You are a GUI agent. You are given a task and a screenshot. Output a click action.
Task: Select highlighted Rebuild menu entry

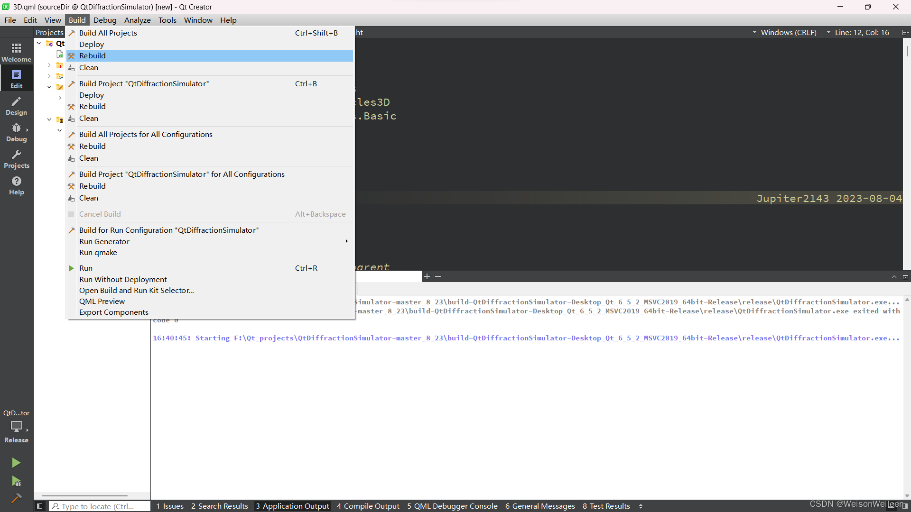pyautogui.click(x=93, y=55)
